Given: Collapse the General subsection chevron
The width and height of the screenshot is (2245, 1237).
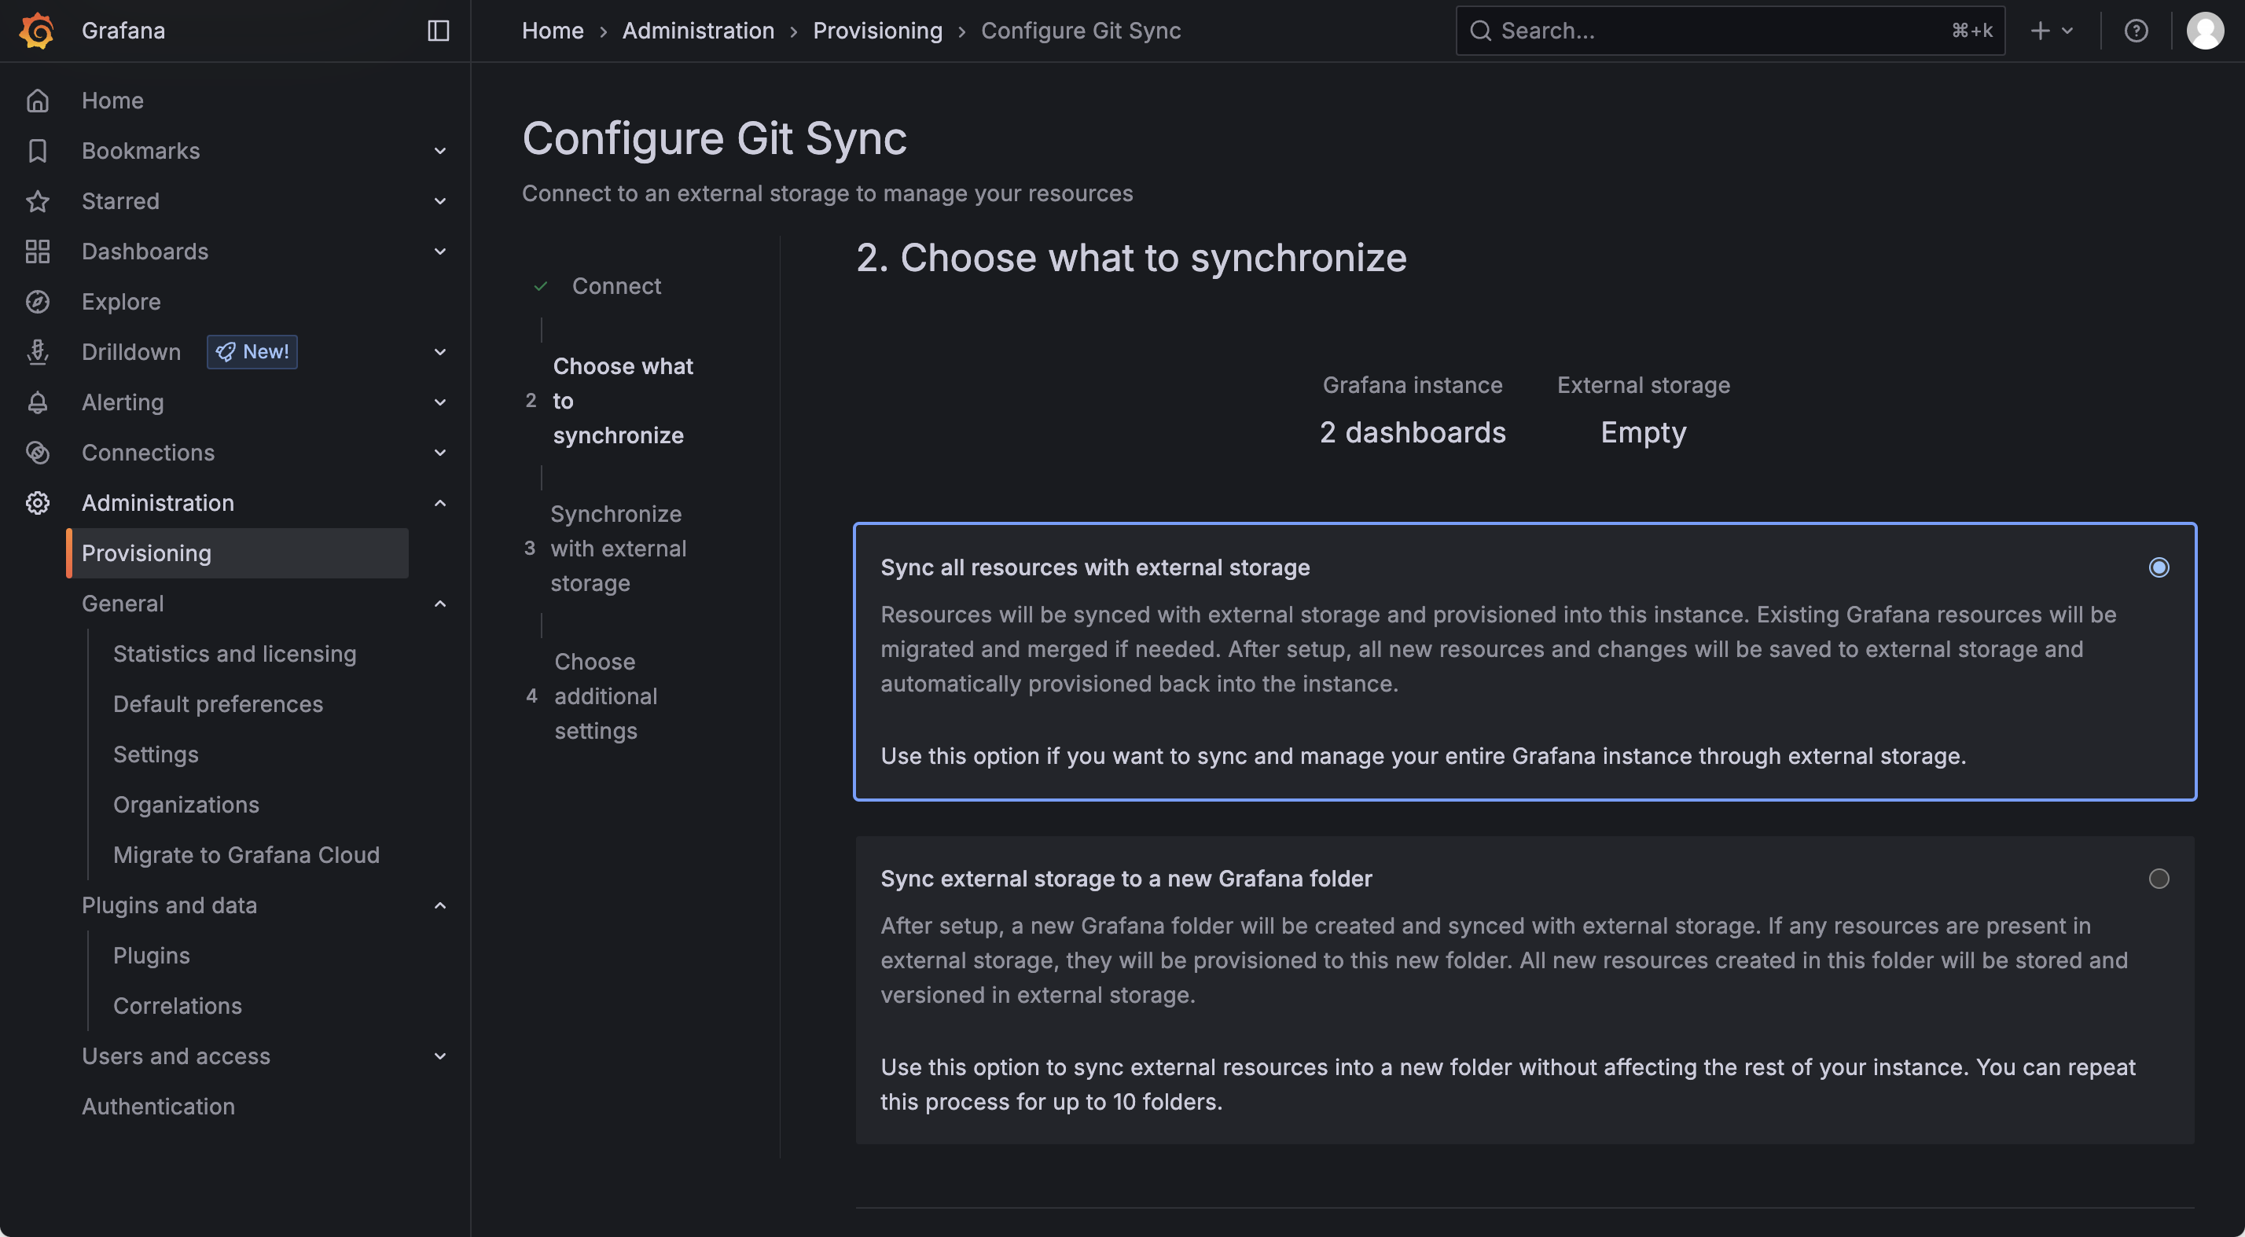Looking at the screenshot, I should point(440,604).
